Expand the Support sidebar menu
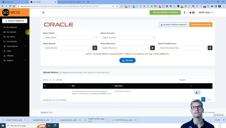Image resolution: width=226 pixels, height=128 pixels. point(15,61)
